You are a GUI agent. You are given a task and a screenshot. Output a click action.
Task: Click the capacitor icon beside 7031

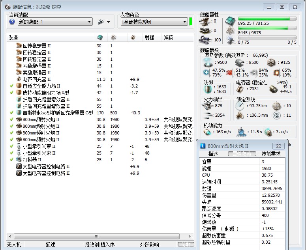coord(240,89)
